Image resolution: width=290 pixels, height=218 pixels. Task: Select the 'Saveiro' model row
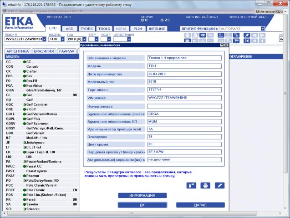pyautogui.click(x=42, y=204)
